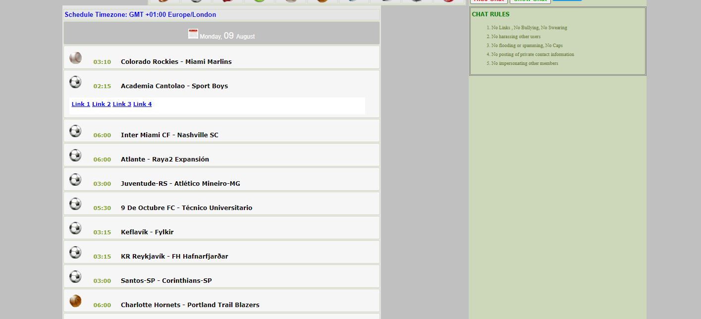The height and width of the screenshot is (319, 701).
Task: Click the 03:15 time of Keflavík match
Action: coord(102,232)
